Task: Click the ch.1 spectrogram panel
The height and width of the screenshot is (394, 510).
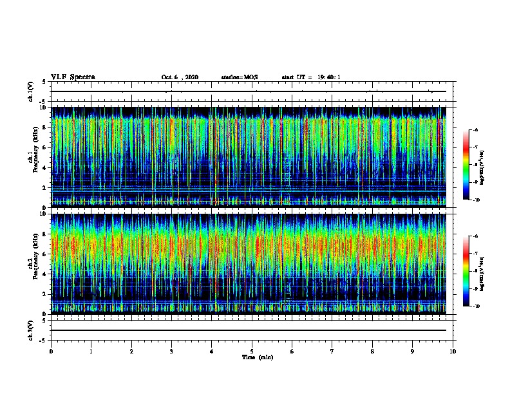Action: 249,157
